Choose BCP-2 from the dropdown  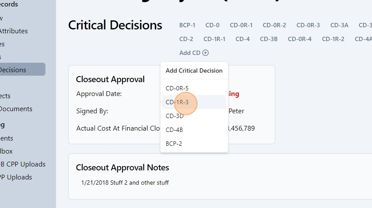pyautogui.click(x=174, y=144)
